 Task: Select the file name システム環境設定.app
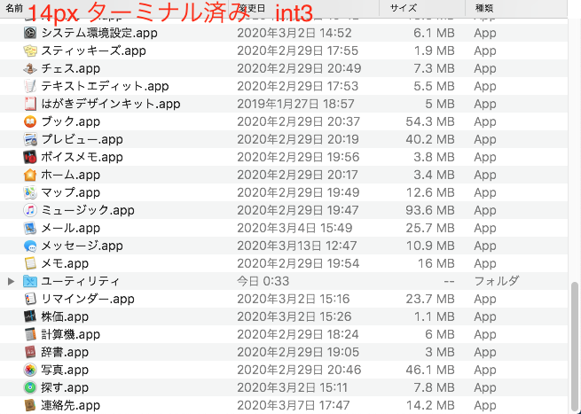click(x=99, y=33)
